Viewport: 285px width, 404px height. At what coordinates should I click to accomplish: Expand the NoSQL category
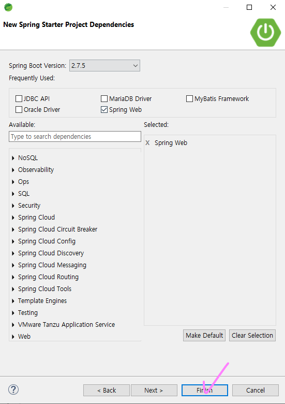(13, 158)
